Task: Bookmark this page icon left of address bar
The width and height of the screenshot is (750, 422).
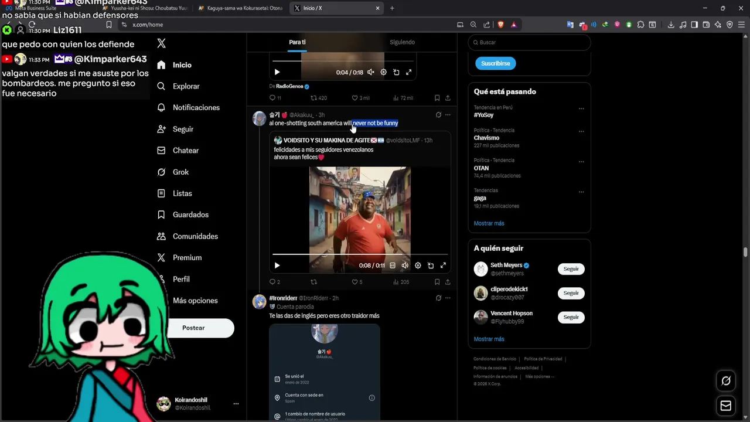Action: (x=108, y=25)
